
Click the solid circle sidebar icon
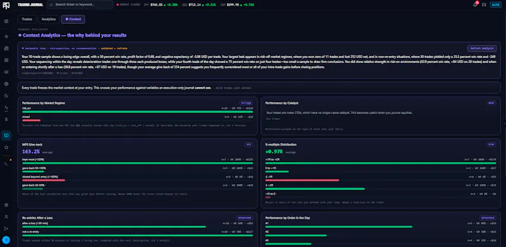6,84
